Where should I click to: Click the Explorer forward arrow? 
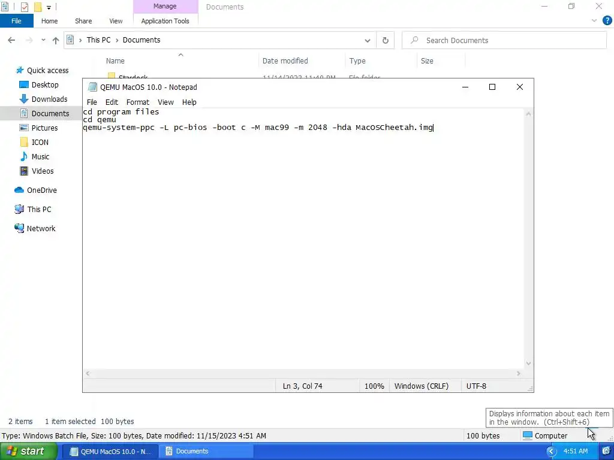[x=29, y=40]
